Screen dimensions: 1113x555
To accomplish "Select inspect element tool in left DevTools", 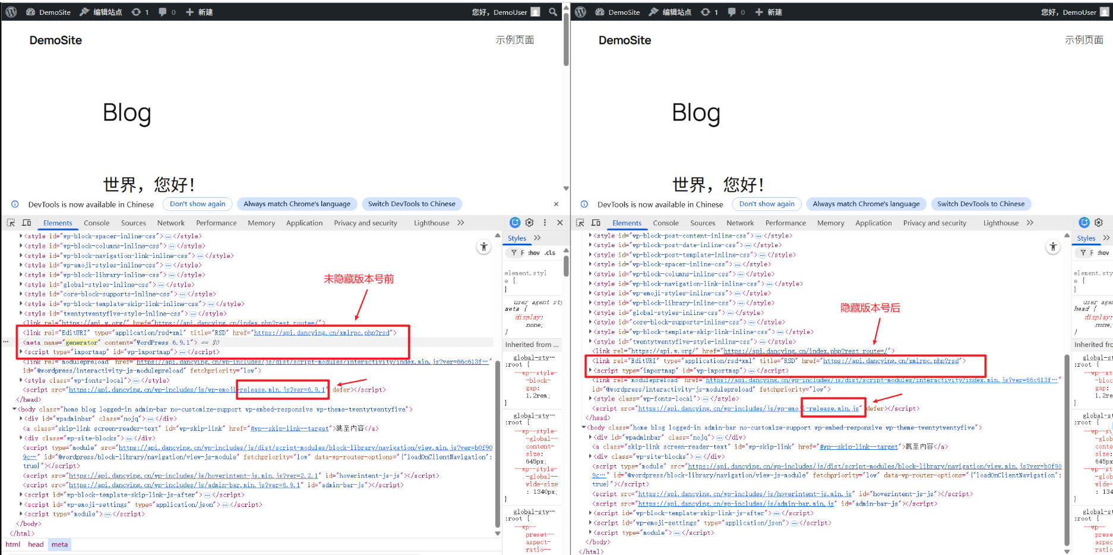I will pyautogui.click(x=11, y=223).
